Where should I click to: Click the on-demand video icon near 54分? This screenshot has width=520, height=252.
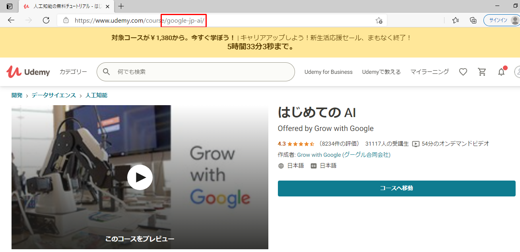pyautogui.click(x=416, y=144)
